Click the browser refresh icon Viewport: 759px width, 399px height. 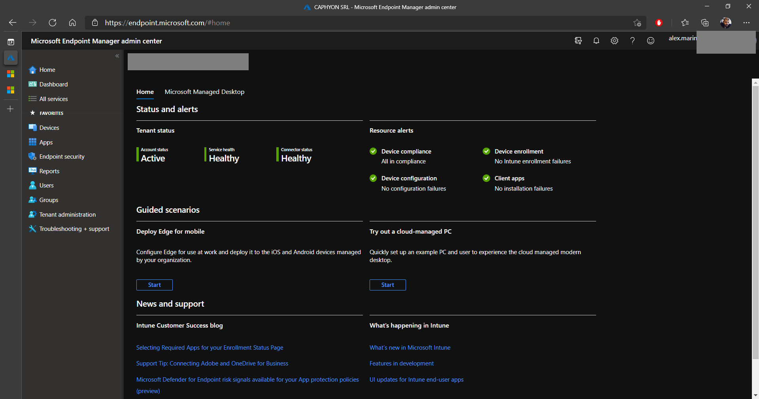pos(53,23)
